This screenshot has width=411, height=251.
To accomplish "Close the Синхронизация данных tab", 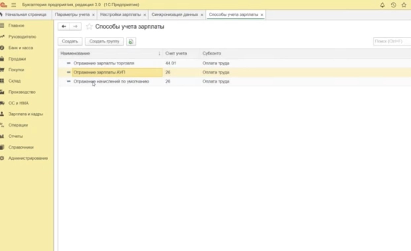I will [x=202, y=15].
